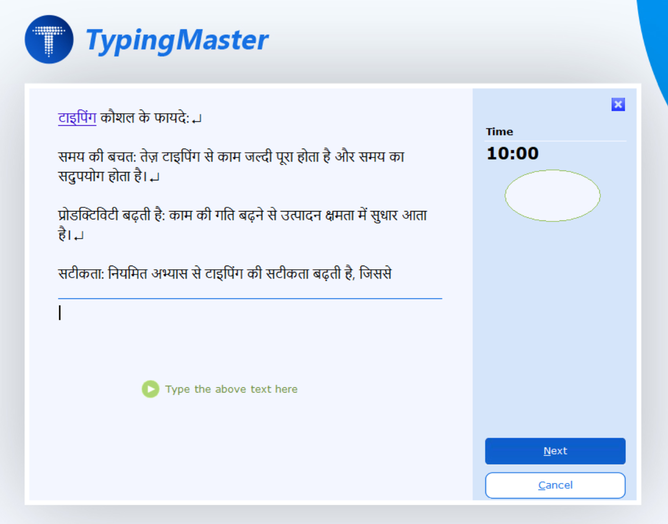Click the green play icon beside typing hint
The height and width of the screenshot is (524, 668).
(150, 389)
